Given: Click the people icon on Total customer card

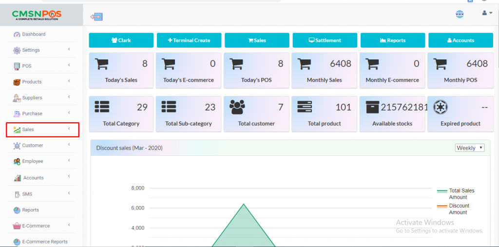Looking at the screenshot, I should coord(237,107).
